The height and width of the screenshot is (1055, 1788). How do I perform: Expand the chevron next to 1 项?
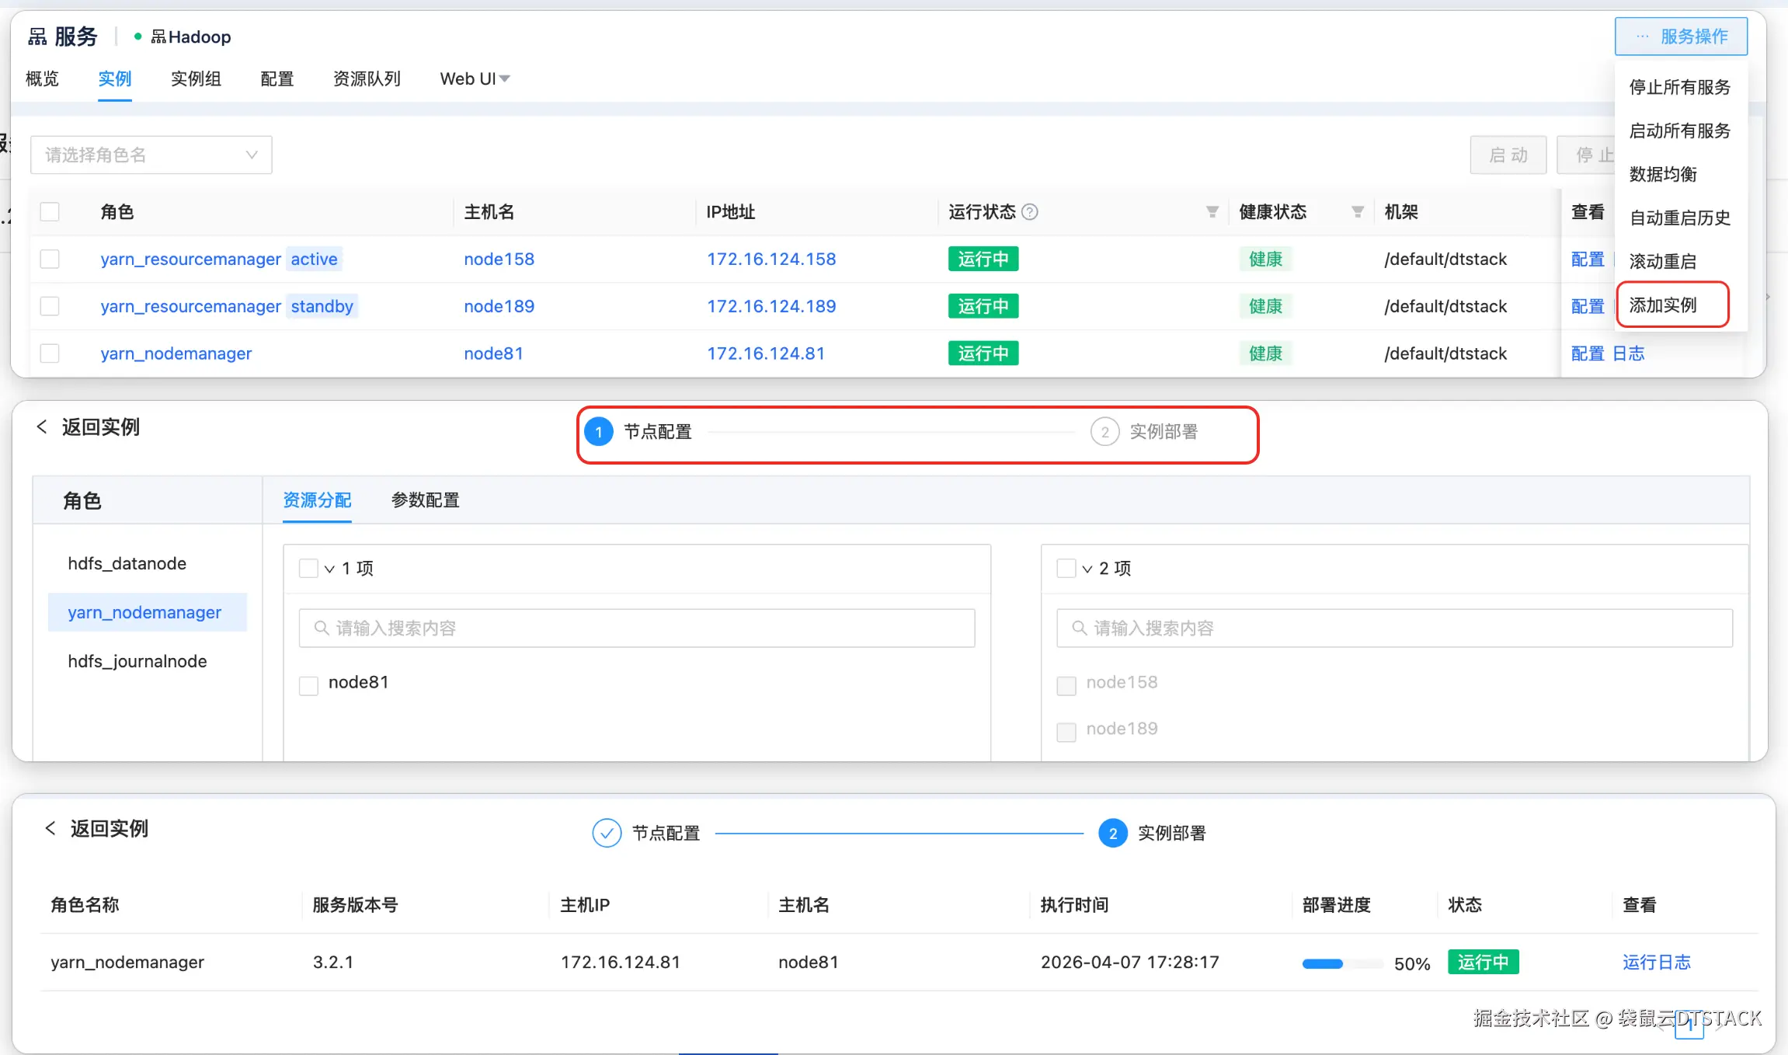point(329,569)
